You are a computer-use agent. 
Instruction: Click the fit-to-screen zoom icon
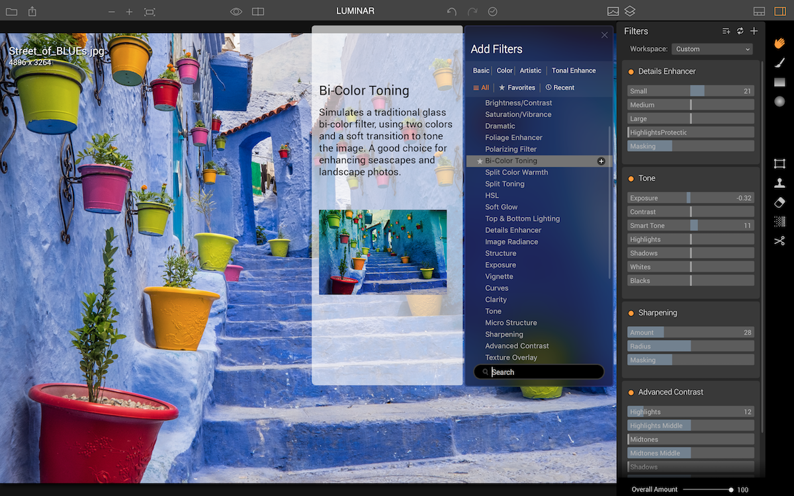(150, 12)
